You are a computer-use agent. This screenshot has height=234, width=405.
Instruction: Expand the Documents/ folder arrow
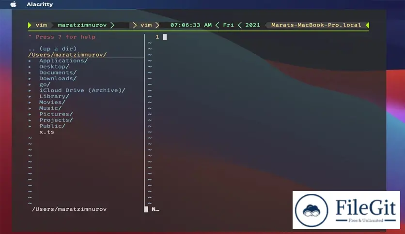click(x=30, y=73)
